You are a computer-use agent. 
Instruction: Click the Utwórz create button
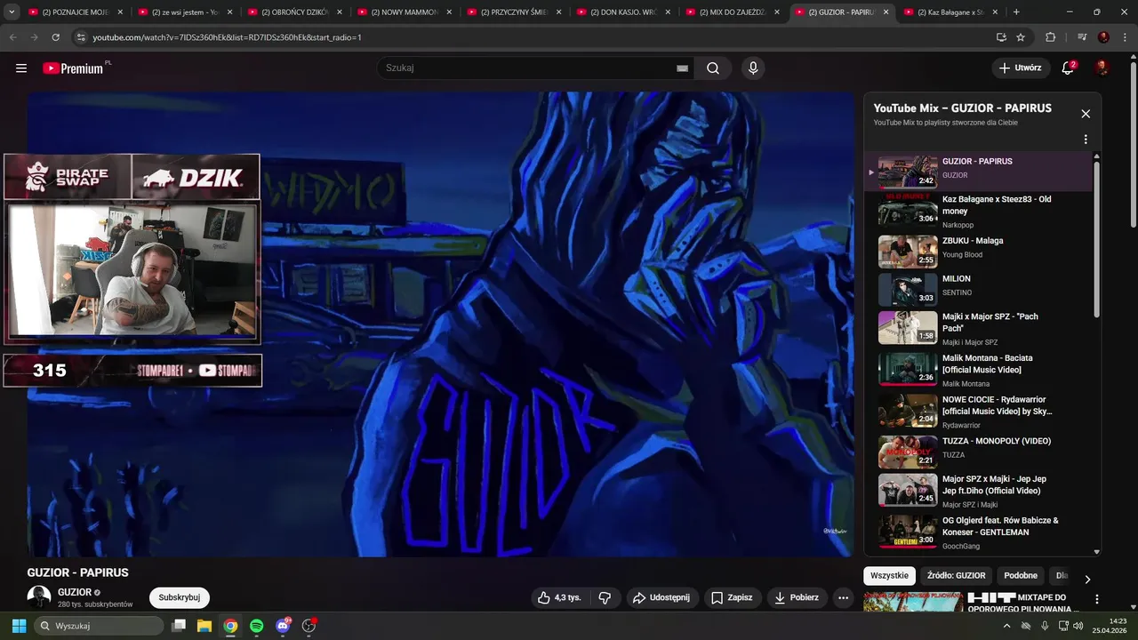click(1020, 68)
